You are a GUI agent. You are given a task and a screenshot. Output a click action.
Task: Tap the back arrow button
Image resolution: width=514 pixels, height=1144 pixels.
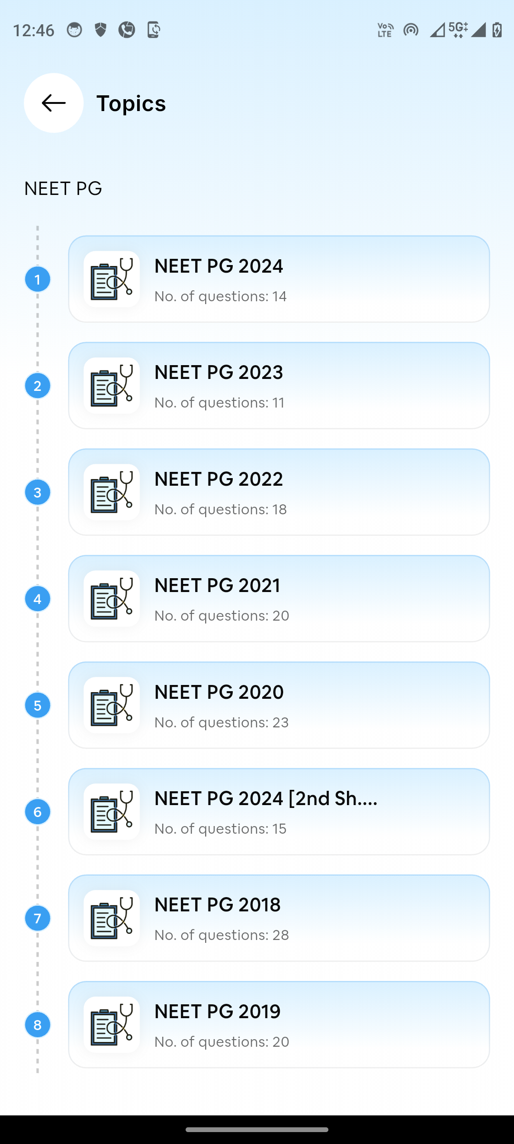tap(54, 103)
